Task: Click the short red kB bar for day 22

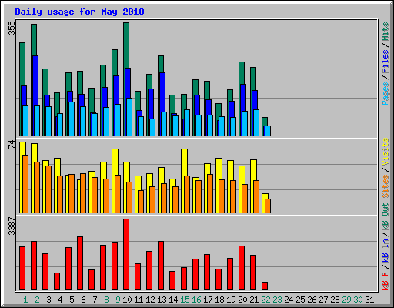Action: coord(265,286)
